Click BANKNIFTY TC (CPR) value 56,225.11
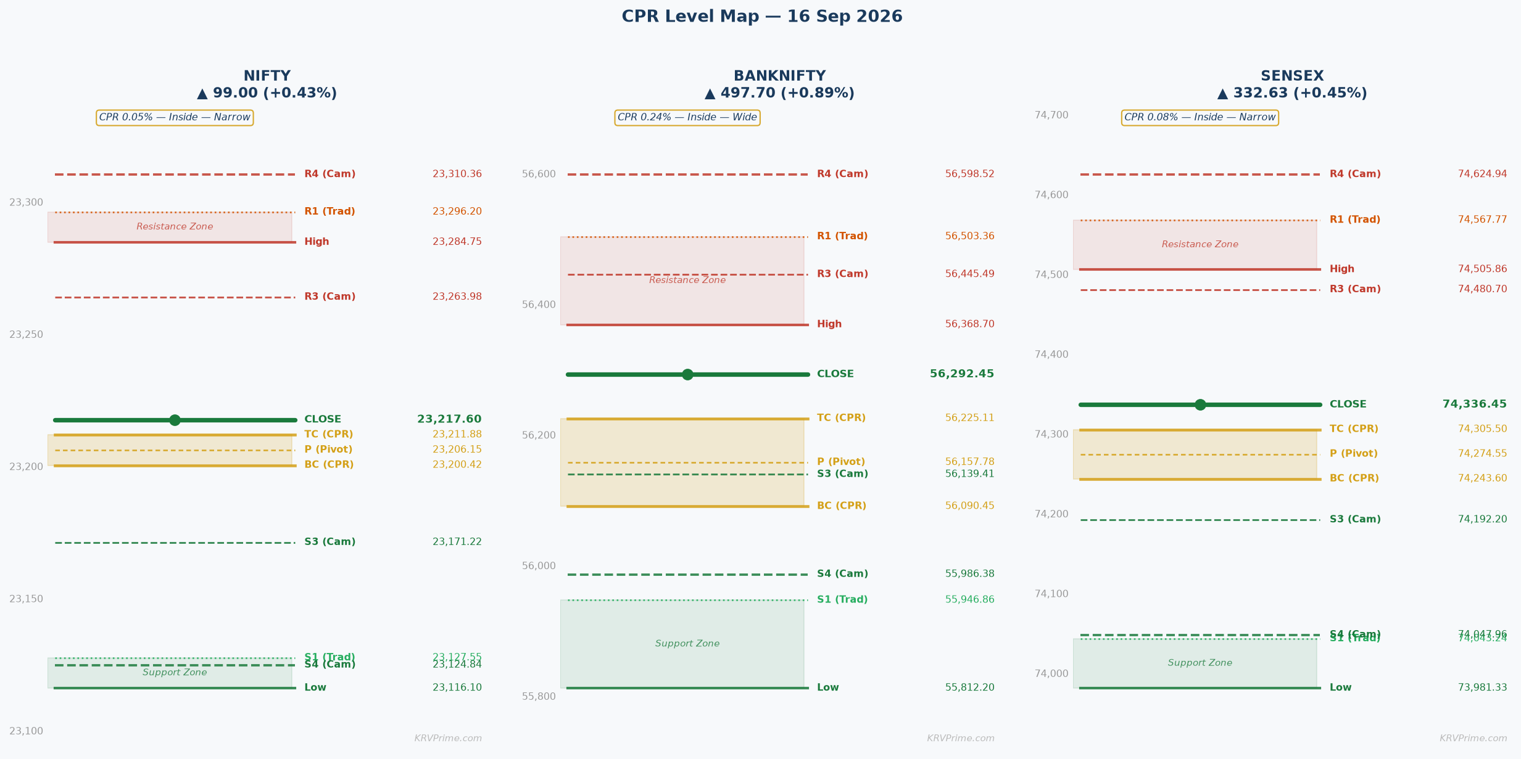This screenshot has height=759, width=1521. point(970,418)
